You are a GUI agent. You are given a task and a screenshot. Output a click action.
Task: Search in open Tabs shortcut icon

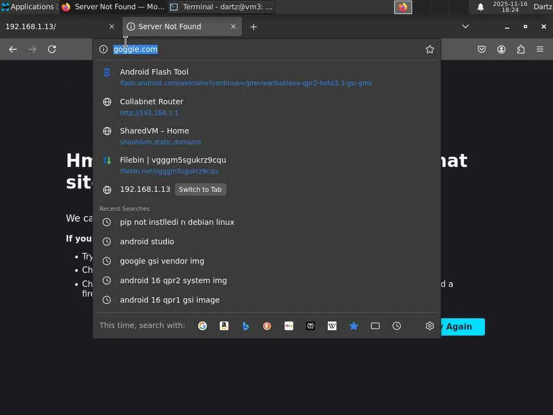click(x=375, y=326)
